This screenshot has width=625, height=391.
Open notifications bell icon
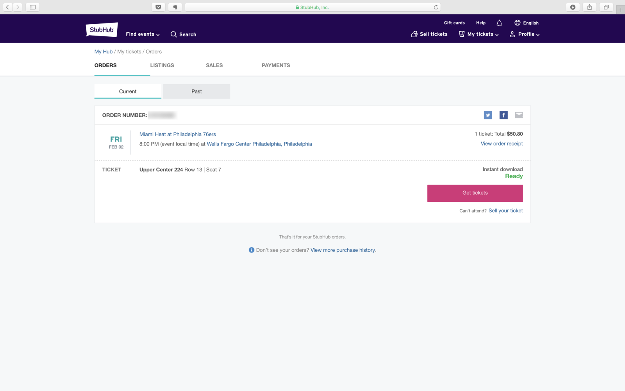[499, 23]
